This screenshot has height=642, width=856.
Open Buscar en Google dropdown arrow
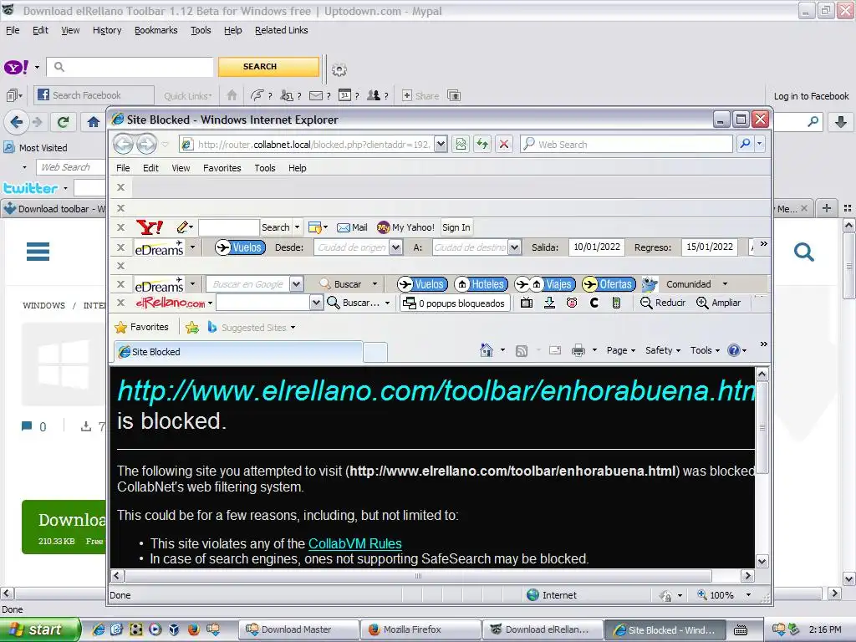point(296,284)
